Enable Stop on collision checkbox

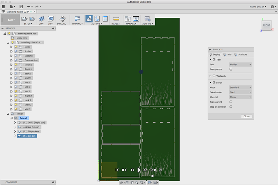coord(231,107)
